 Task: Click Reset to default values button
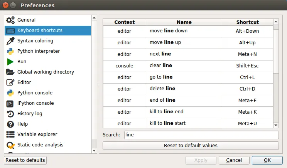[191, 146]
